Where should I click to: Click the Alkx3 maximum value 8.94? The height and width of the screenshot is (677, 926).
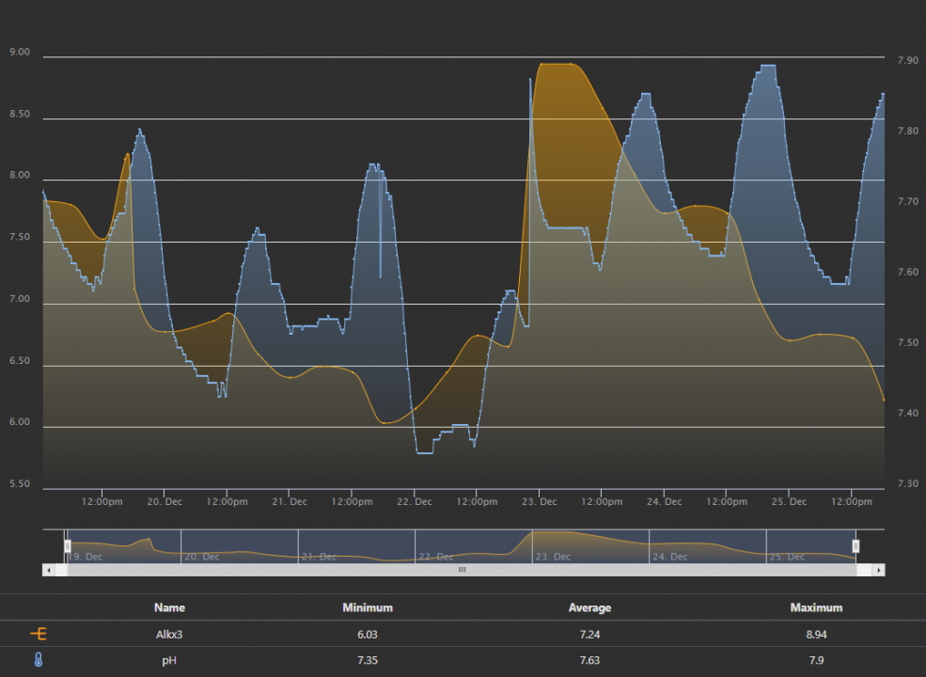[x=816, y=635]
